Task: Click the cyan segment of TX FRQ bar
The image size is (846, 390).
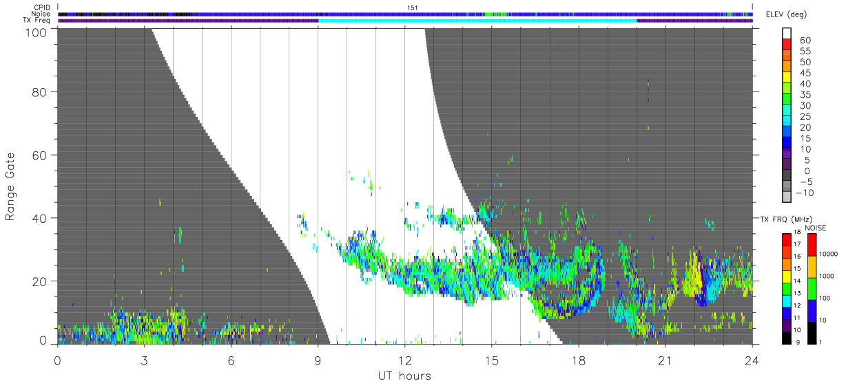Action: point(786,301)
